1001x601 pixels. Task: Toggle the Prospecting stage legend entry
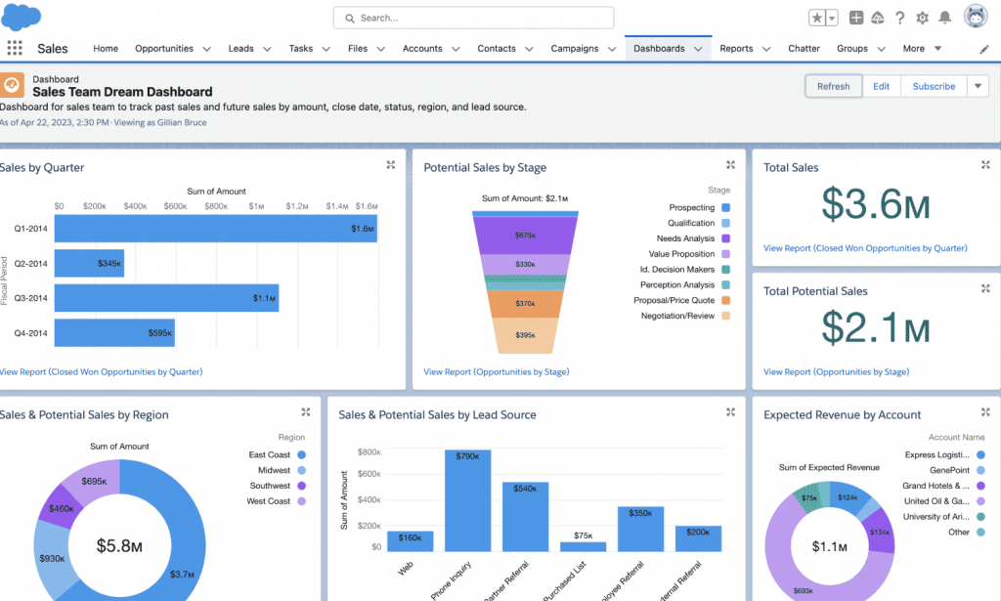coord(698,207)
